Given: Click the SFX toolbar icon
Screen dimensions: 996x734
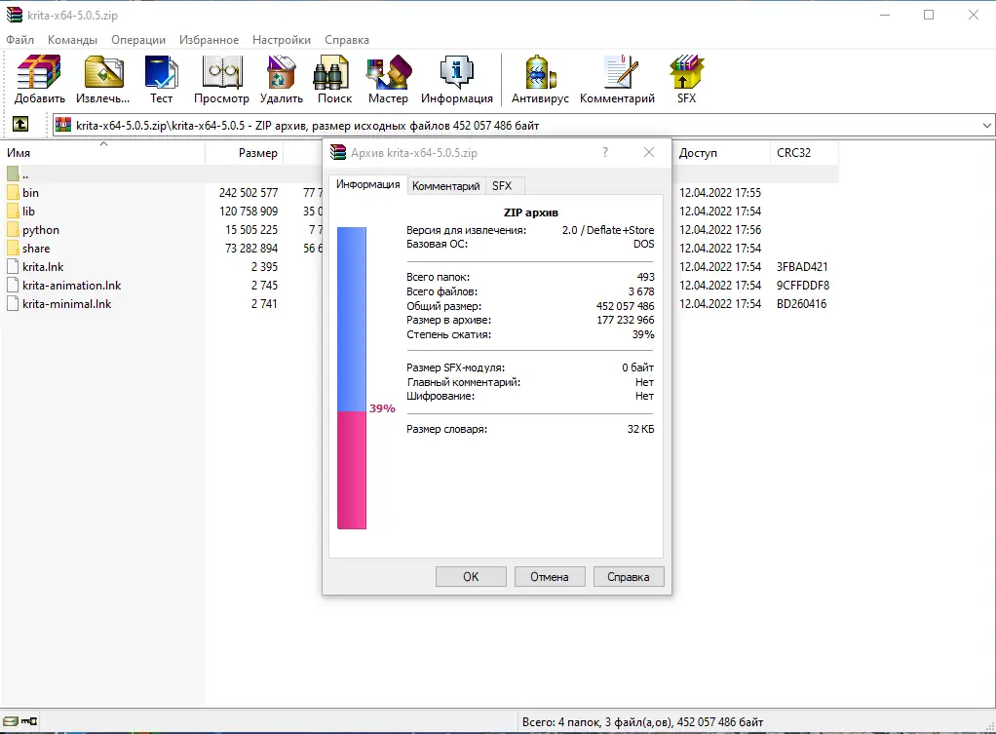Looking at the screenshot, I should tap(686, 71).
